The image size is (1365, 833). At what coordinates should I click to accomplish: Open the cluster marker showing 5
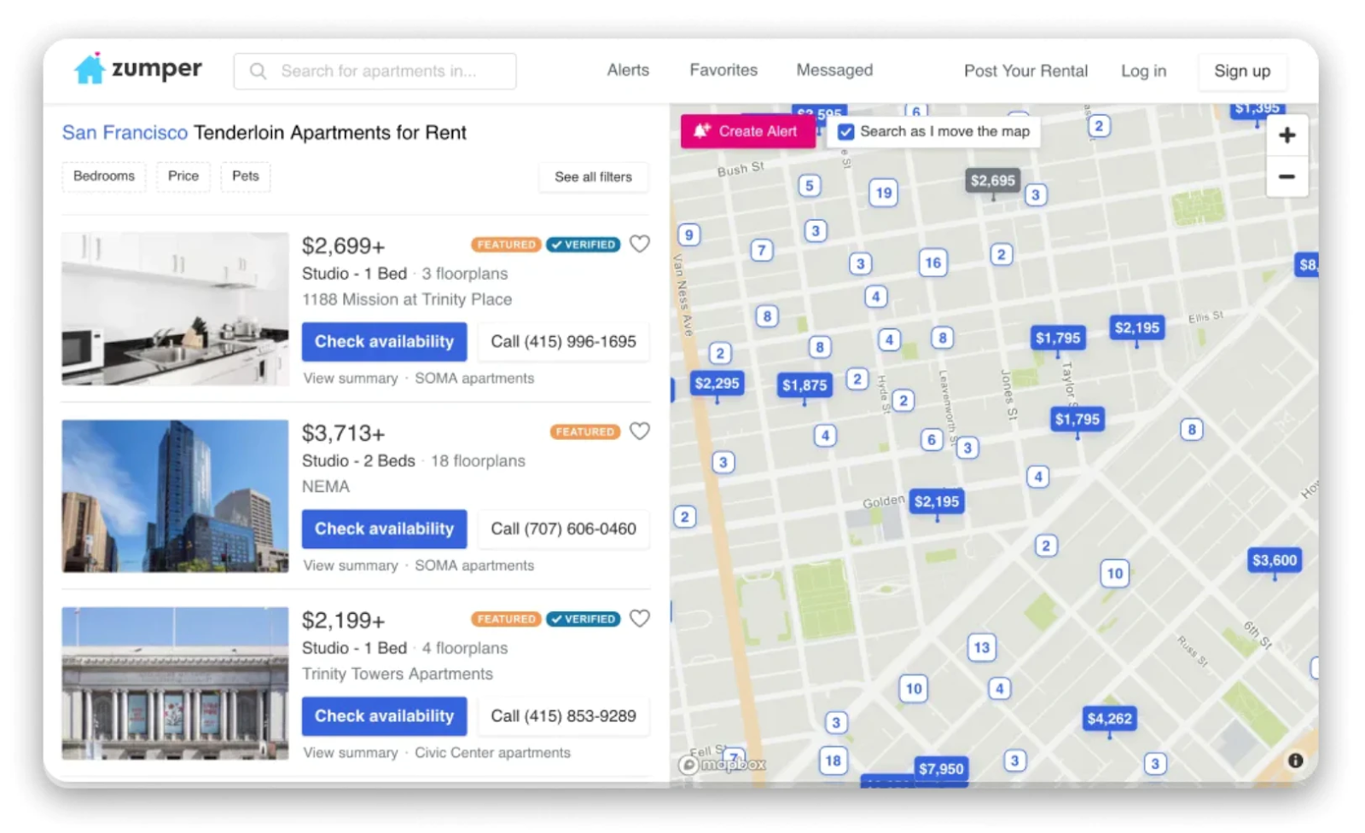click(x=809, y=186)
